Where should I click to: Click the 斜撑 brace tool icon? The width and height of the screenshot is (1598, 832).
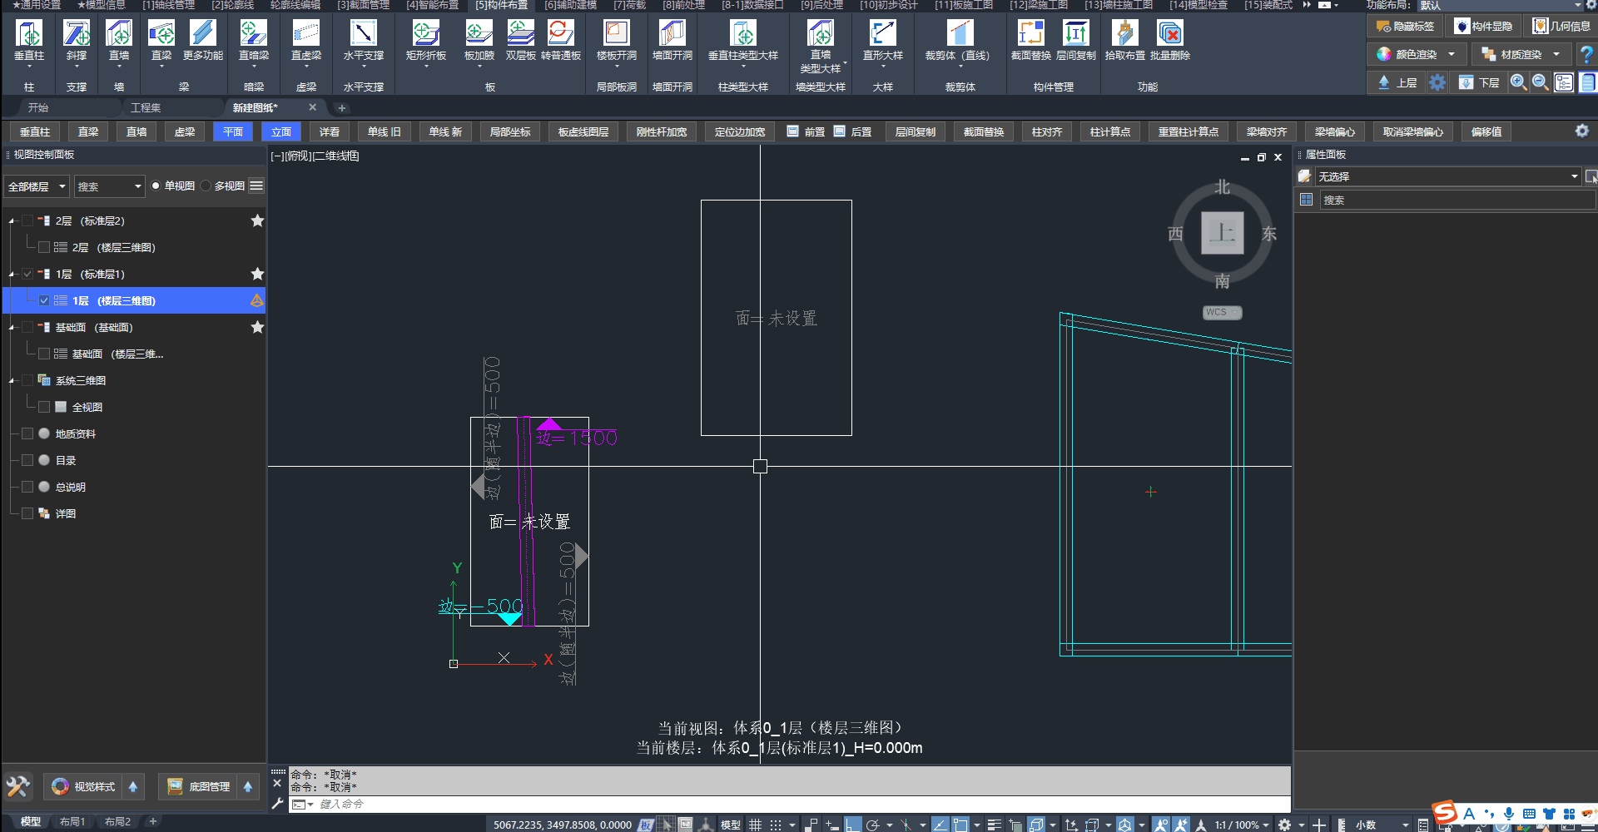[x=77, y=33]
